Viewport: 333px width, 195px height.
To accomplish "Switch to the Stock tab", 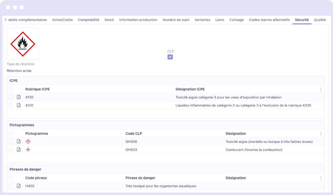I will coord(109,20).
